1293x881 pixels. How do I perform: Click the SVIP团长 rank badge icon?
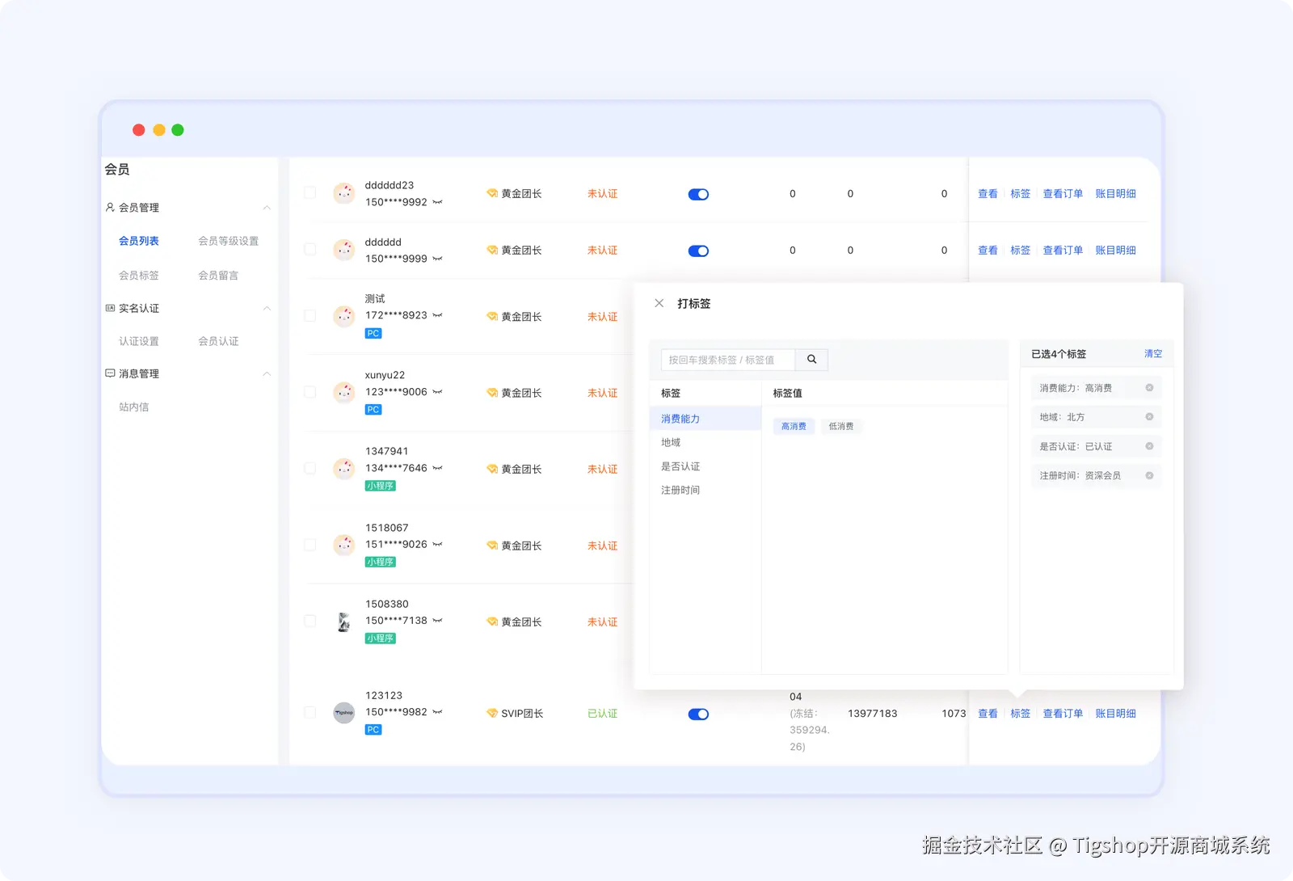491,713
